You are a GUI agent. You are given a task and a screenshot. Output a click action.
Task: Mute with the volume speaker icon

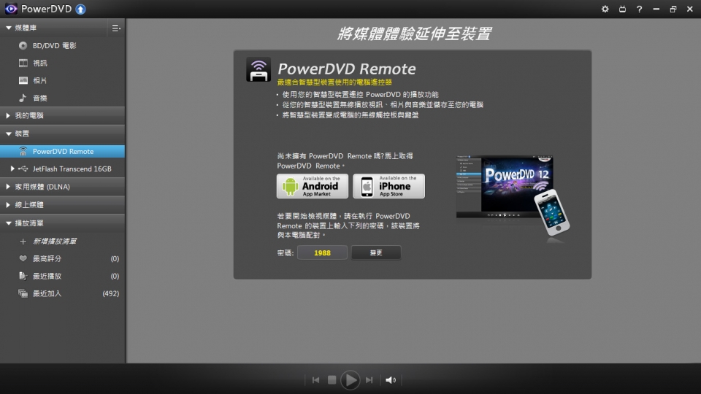390,380
